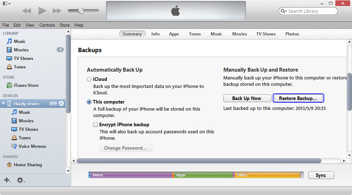352x195 pixels.
Task: Open the Help menu
Action: (x=79, y=25)
